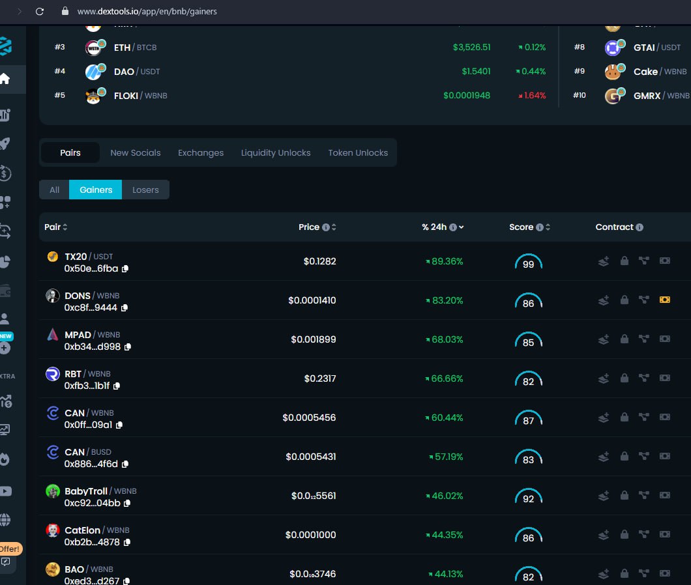Copy CAN/BUSD address 0x886...4f6d

[125, 464]
